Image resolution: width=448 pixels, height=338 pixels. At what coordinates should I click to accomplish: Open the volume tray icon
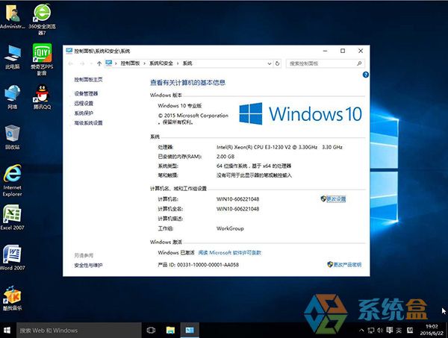(x=380, y=331)
